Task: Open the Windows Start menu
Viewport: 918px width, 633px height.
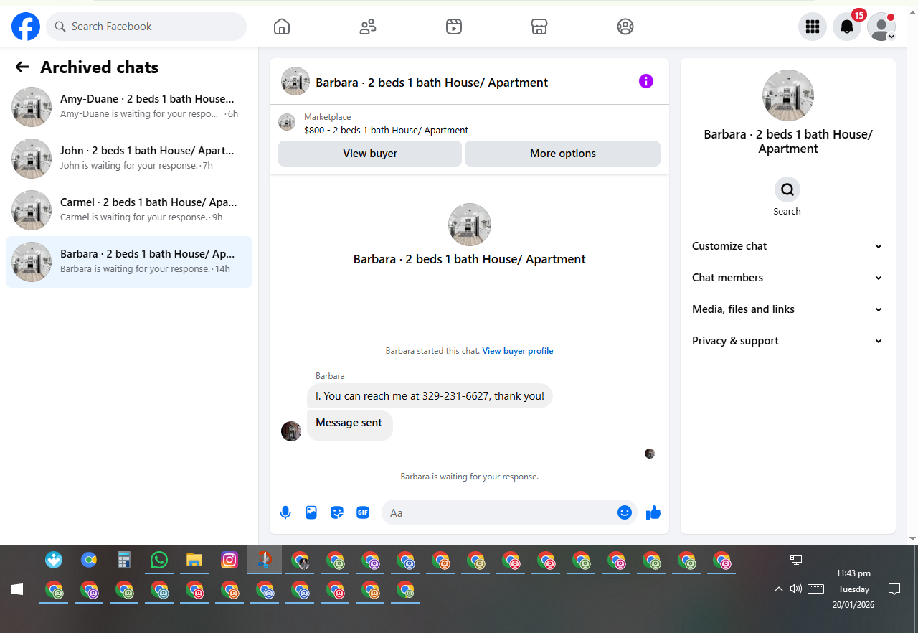Action: (x=17, y=589)
